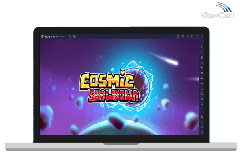Click the cursor lock box icon
This screenshot has width=240, height=165.
(202, 57)
